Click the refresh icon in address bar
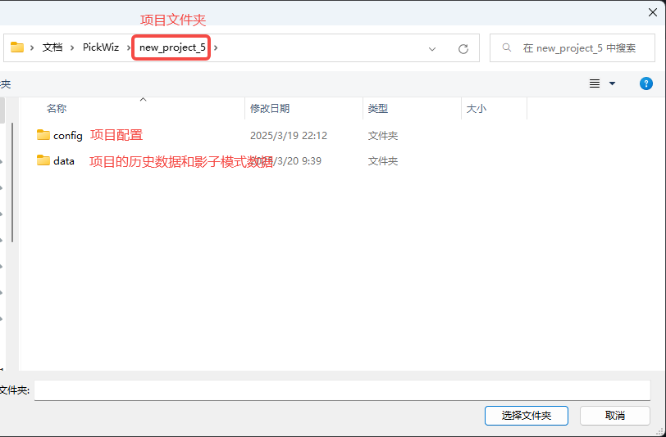Screen dimensions: 666x437 click(463, 48)
